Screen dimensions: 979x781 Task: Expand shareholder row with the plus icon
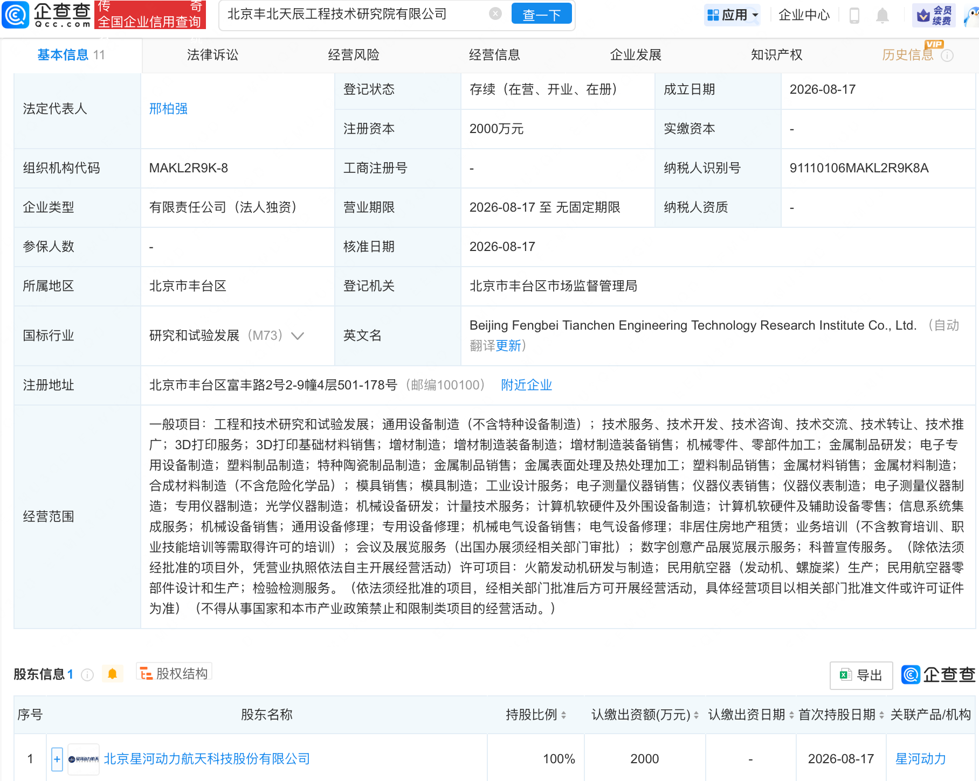pos(57,759)
